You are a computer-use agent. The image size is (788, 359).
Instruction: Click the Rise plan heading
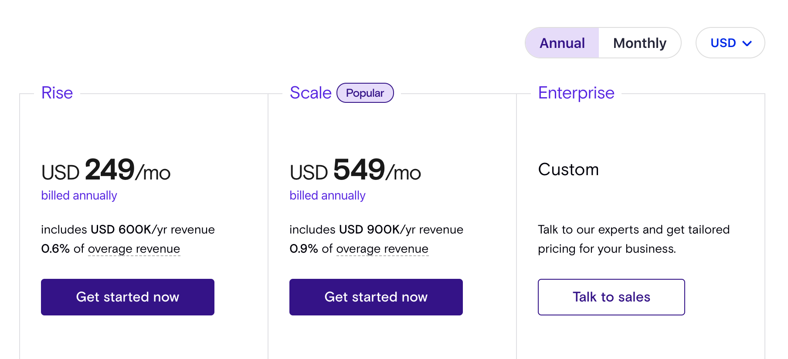click(x=57, y=93)
